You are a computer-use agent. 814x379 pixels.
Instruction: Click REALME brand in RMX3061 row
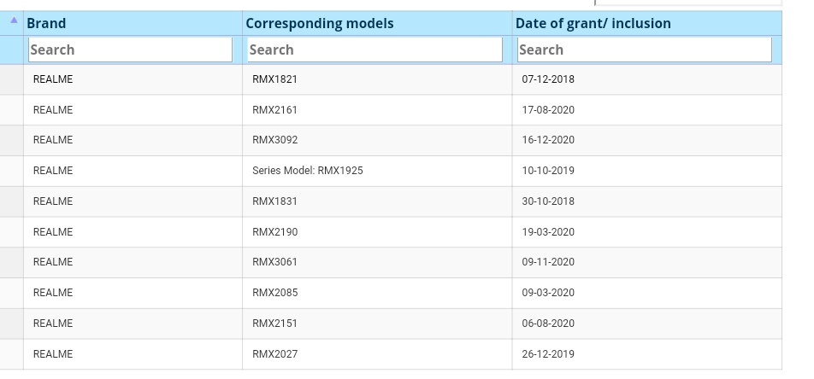[x=53, y=262]
